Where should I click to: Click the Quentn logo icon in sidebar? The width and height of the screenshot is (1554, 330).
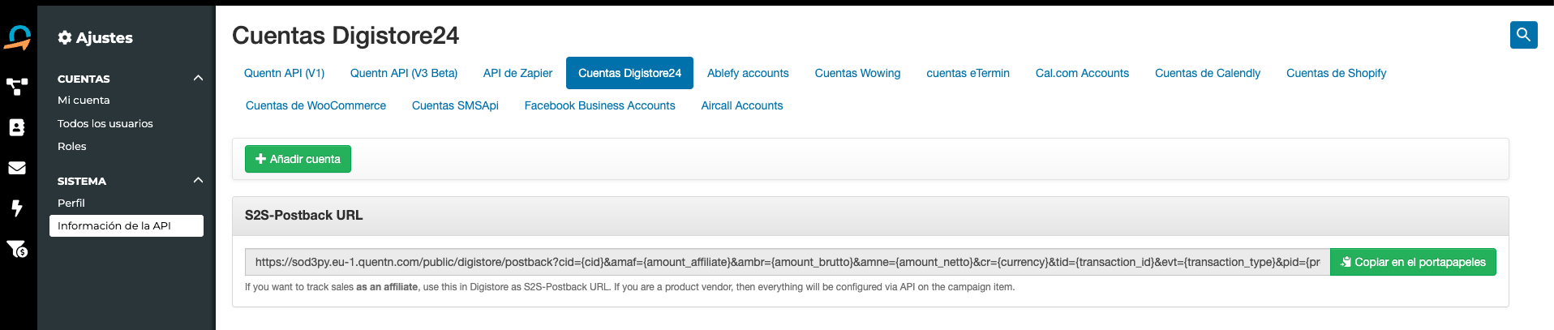18,37
